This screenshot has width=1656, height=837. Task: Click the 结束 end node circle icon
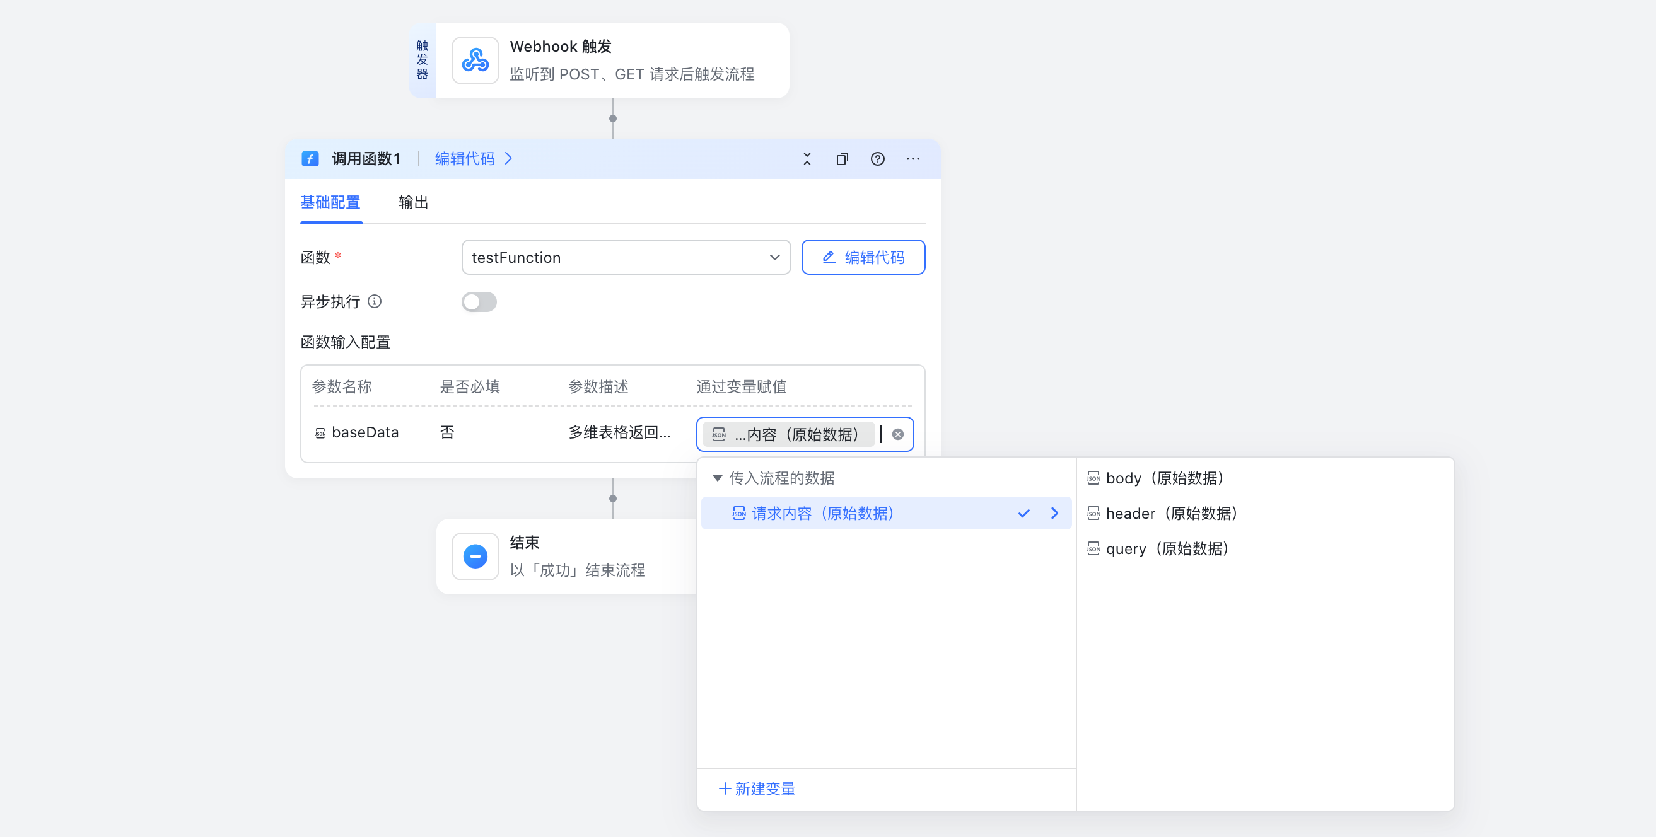coord(475,557)
